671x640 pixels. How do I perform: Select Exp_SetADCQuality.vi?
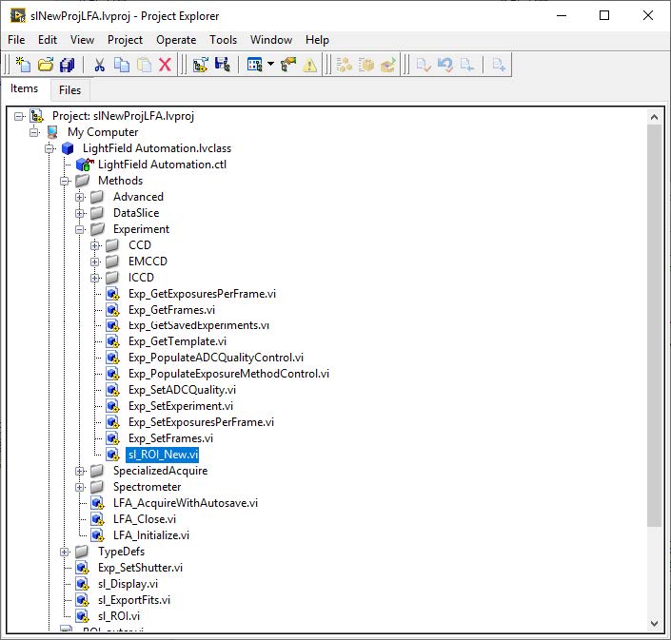click(182, 390)
